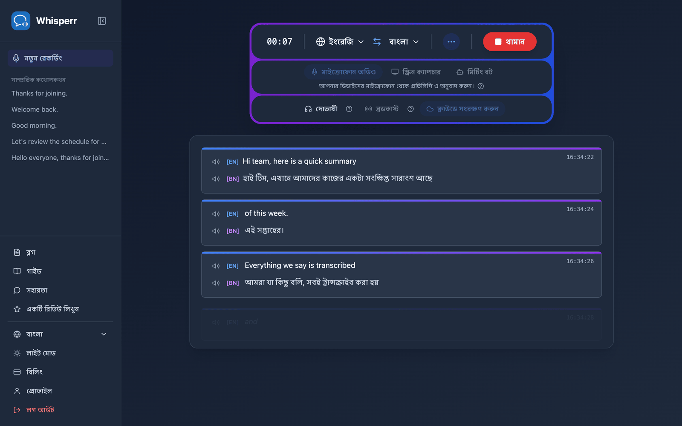Select text 'Hi team, here is a quick summary'
The image size is (682, 426).
coord(299,161)
